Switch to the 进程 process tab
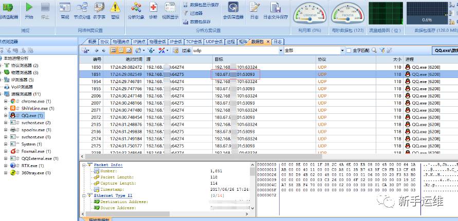458x221 pixels. pos(230,42)
